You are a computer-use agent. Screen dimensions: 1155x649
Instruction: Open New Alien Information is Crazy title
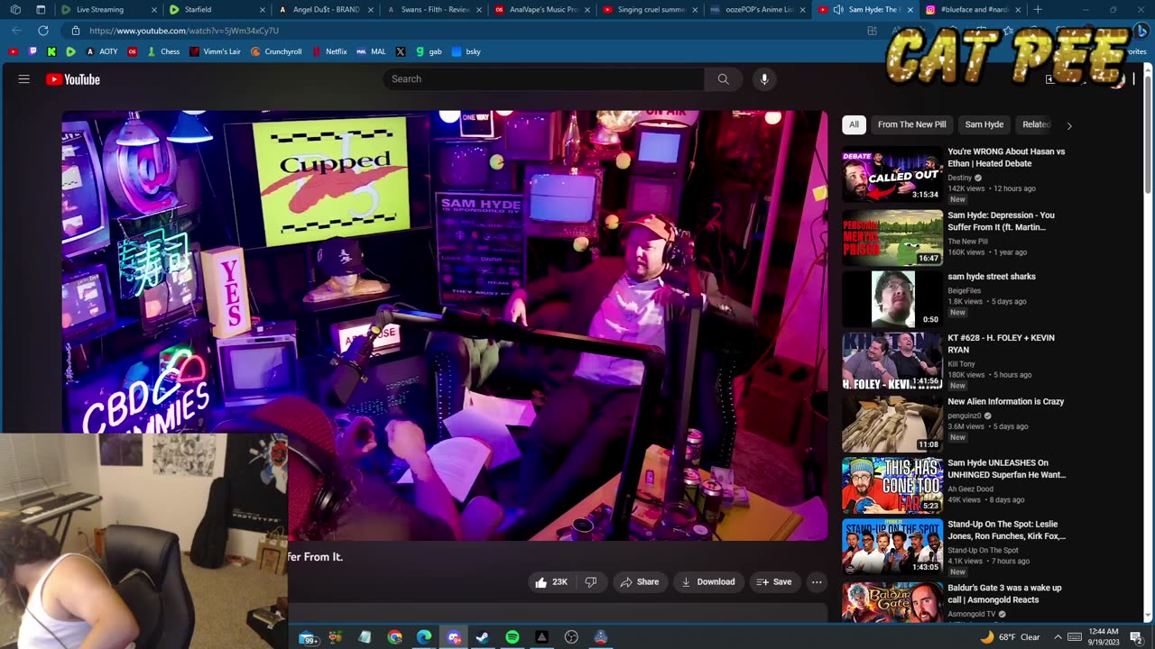click(1005, 402)
